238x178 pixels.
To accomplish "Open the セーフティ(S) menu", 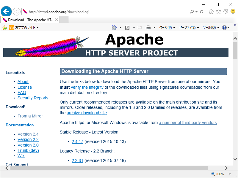I will 189,28.
